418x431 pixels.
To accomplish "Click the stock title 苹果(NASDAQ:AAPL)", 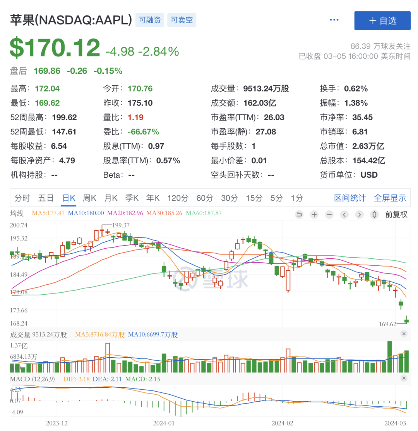I will click(71, 20).
